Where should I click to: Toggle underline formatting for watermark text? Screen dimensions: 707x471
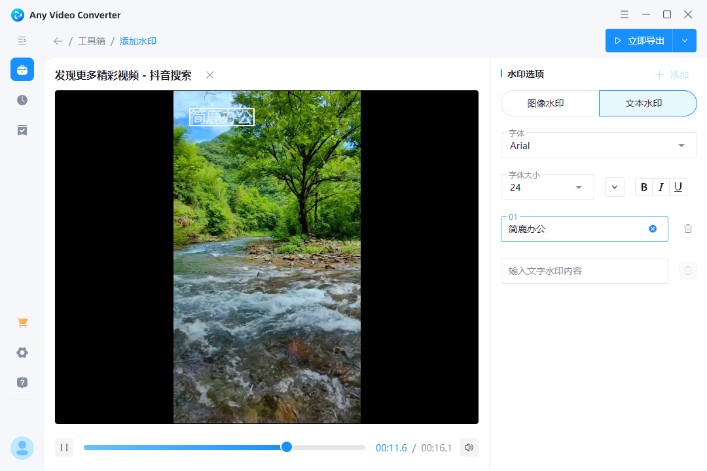point(678,186)
